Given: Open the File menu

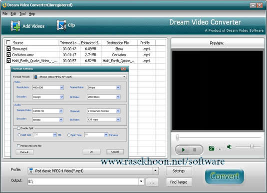Looking at the screenshot, I should click(5, 14).
